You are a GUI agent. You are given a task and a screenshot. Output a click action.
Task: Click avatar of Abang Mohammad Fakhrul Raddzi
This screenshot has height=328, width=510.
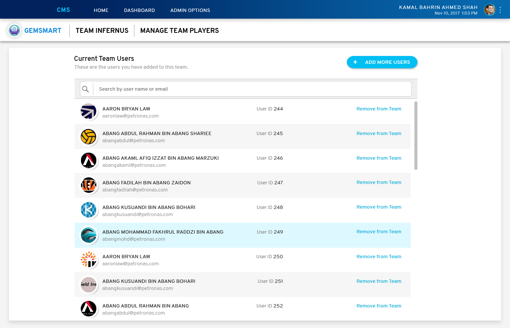pyautogui.click(x=88, y=235)
